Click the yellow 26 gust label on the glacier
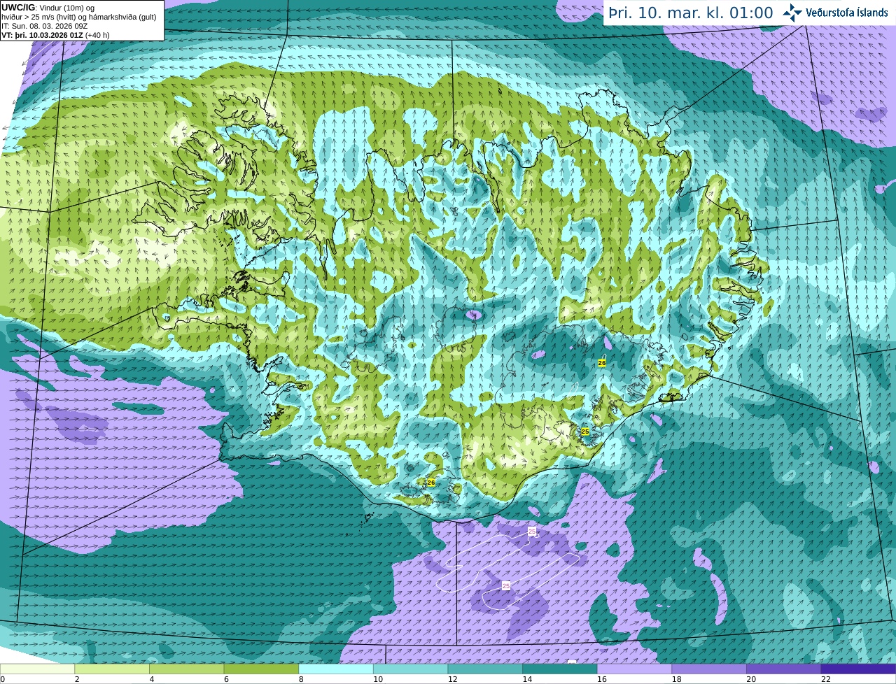This screenshot has width=896, height=684. pos(602,363)
